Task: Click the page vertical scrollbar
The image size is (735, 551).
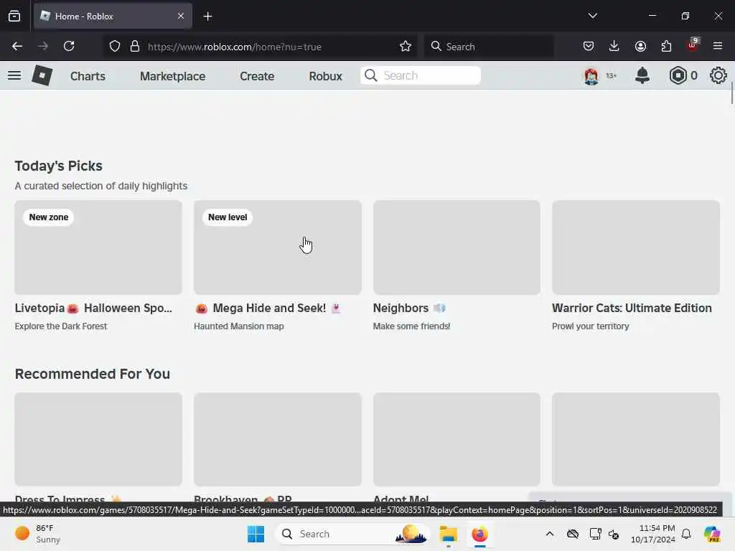Action: pos(731,93)
